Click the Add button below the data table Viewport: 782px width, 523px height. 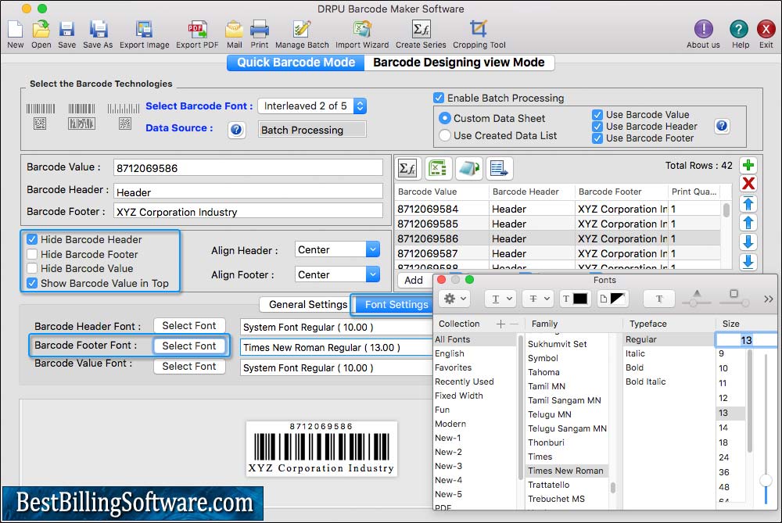pyautogui.click(x=414, y=280)
